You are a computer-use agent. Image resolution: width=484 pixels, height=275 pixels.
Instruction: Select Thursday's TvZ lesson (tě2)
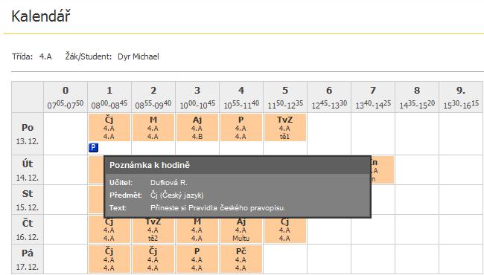(153, 230)
